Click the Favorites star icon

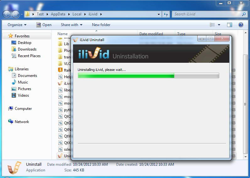11,36
